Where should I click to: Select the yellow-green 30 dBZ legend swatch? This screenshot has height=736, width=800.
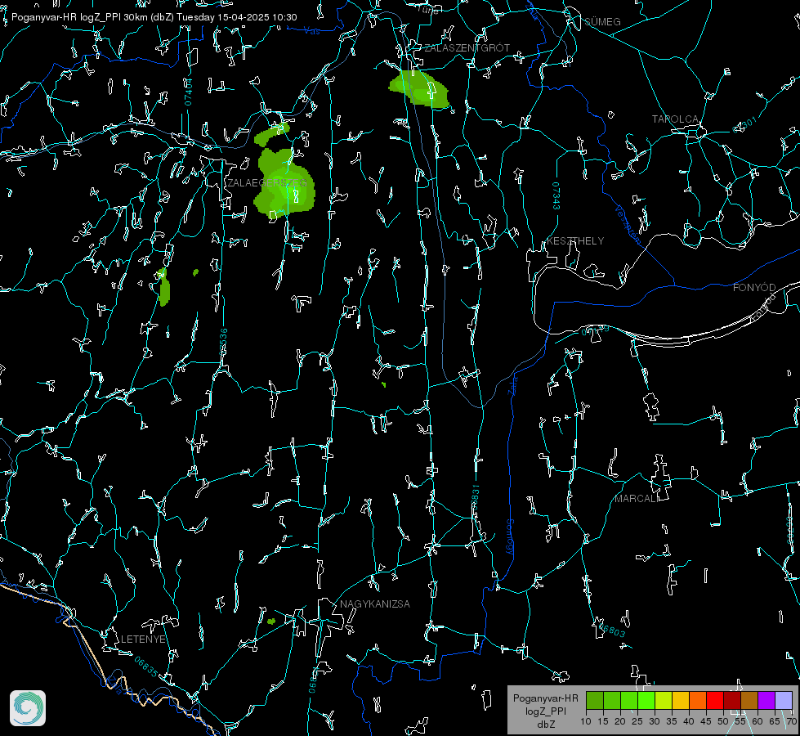pos(664,700)
